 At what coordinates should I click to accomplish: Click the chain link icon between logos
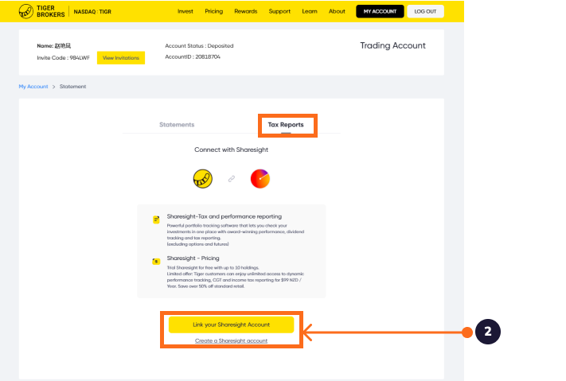click(232, 179)
